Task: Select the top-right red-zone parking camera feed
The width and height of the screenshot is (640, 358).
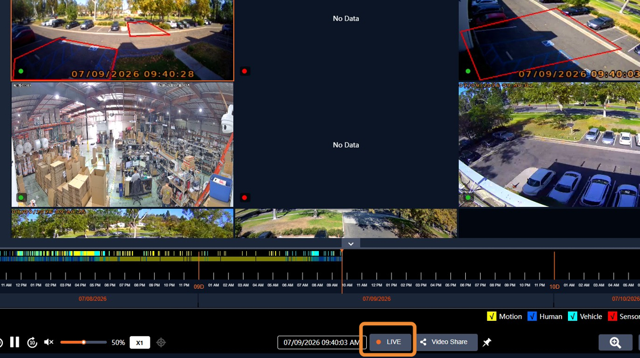Action: [549, 40]
